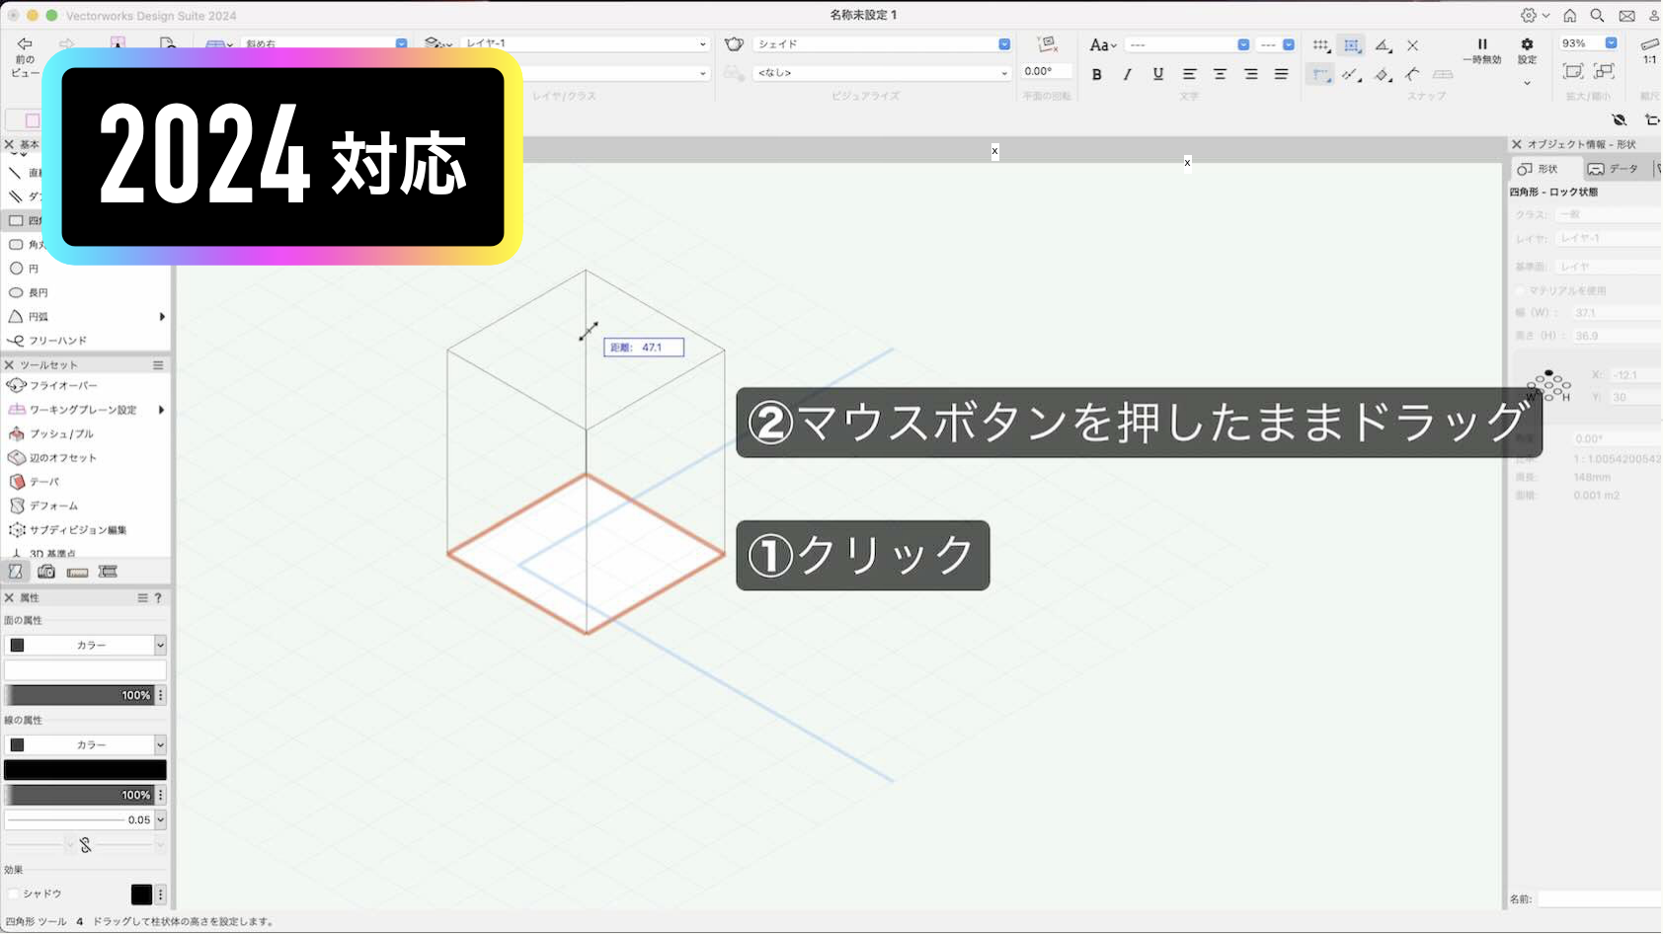1663x934 pixels.
Task: Open the Home icon in title bar
Action: tap(1569, 15)
